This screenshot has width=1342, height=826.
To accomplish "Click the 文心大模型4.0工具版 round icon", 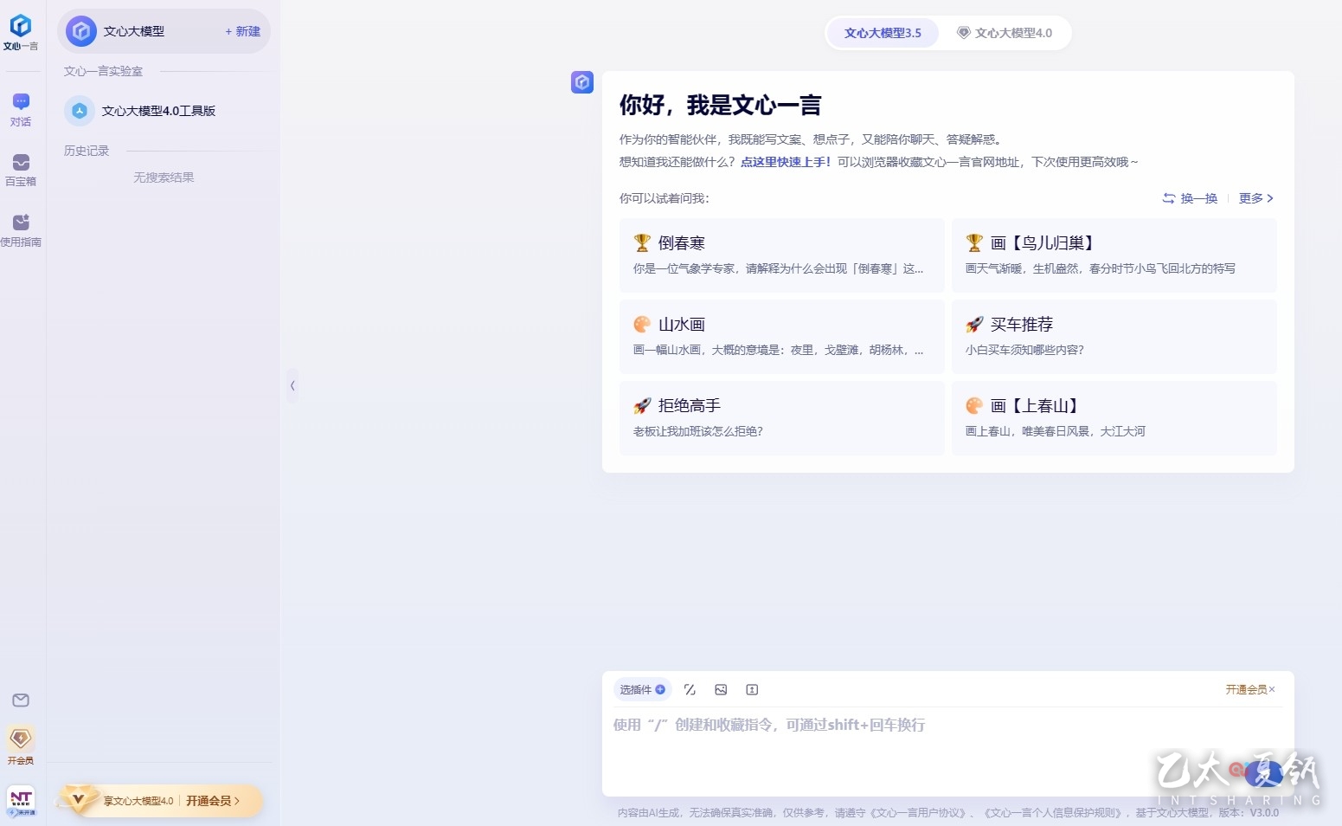I will click(x=80, y=111).
